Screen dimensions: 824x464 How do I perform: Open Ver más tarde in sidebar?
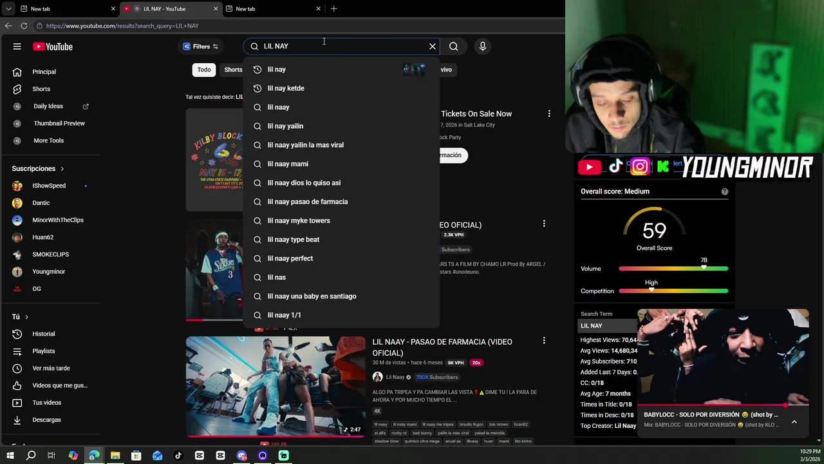50,368
